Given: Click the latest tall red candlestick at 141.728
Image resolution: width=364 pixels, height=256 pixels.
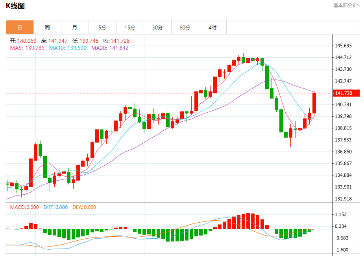Looking at the screenshot, I should 314,103.
